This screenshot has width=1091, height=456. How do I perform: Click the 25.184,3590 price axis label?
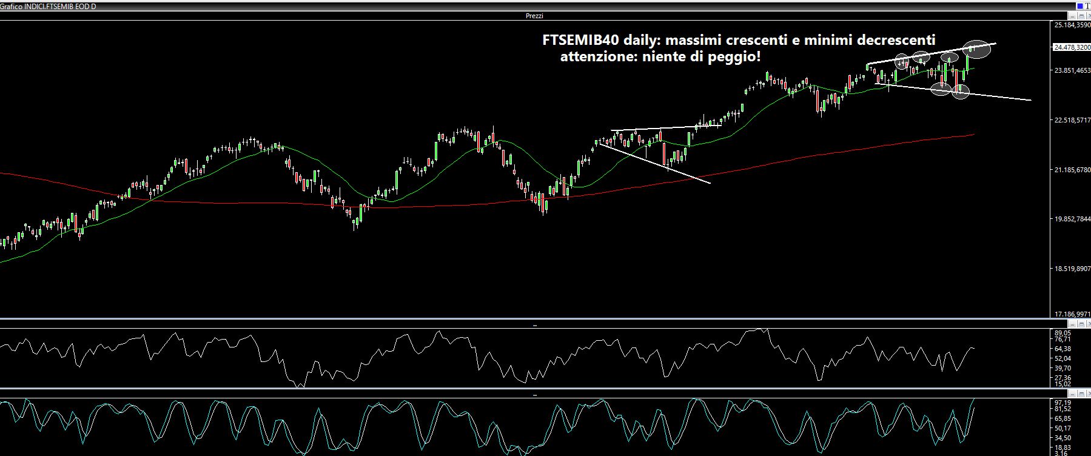tap(1072, 25)
